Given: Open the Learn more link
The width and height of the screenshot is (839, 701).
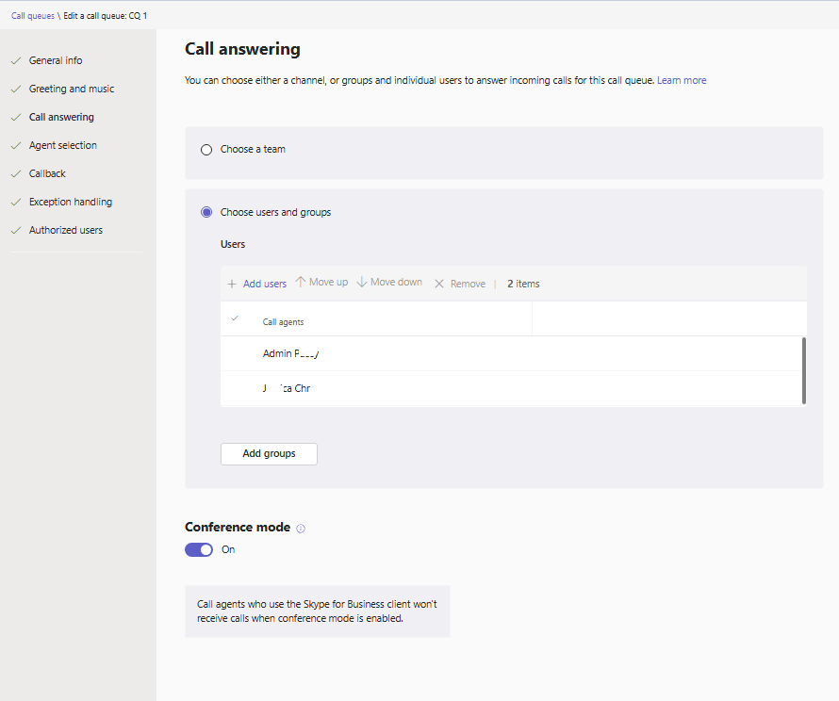Looking at the screenshot, I should point(682,81).
